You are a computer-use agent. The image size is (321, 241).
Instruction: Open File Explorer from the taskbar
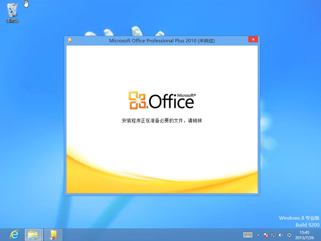click(33, 235)
